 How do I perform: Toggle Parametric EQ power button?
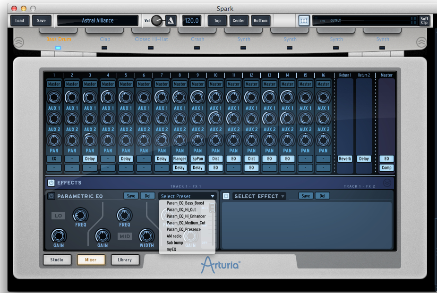pyautogui.click(x=51, y=196)
